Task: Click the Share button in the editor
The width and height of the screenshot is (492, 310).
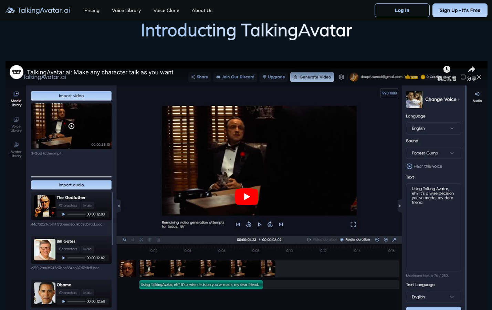Action: [x=200, y=77]
